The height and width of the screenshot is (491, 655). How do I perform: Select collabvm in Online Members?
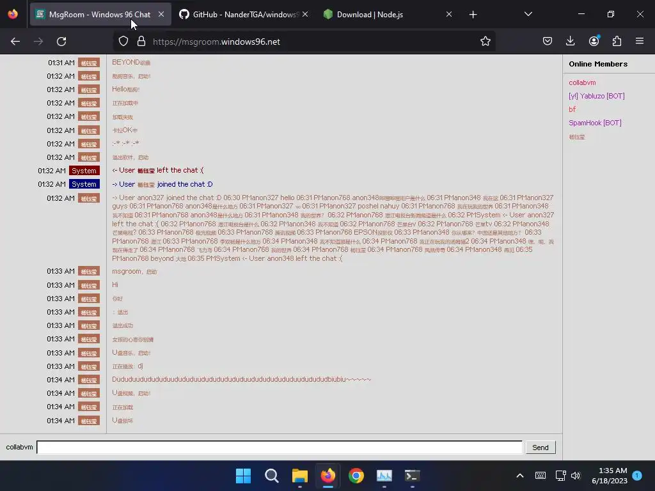(x=582, y=82)
